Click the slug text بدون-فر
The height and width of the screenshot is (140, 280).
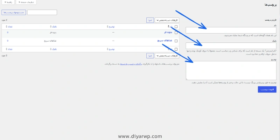click(53, 33)
